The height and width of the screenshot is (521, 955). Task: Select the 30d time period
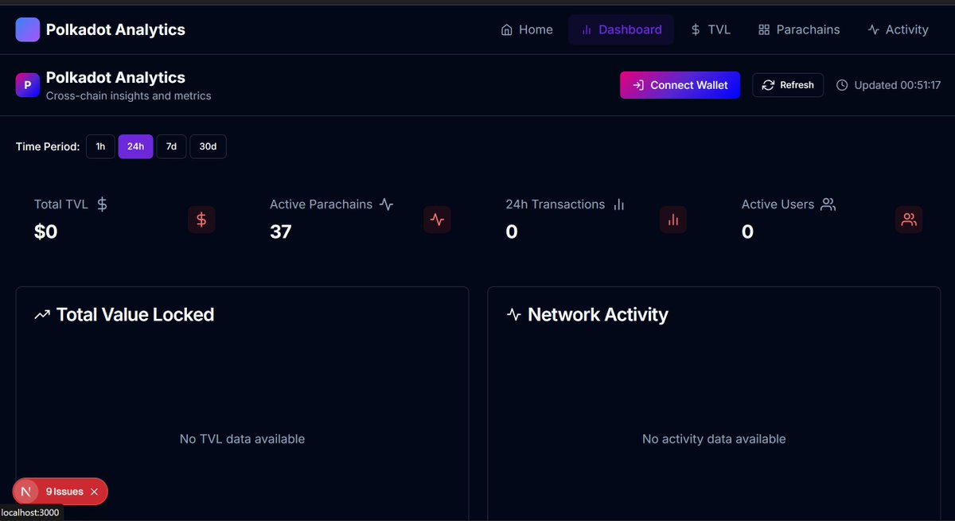[x=208, y=146]
